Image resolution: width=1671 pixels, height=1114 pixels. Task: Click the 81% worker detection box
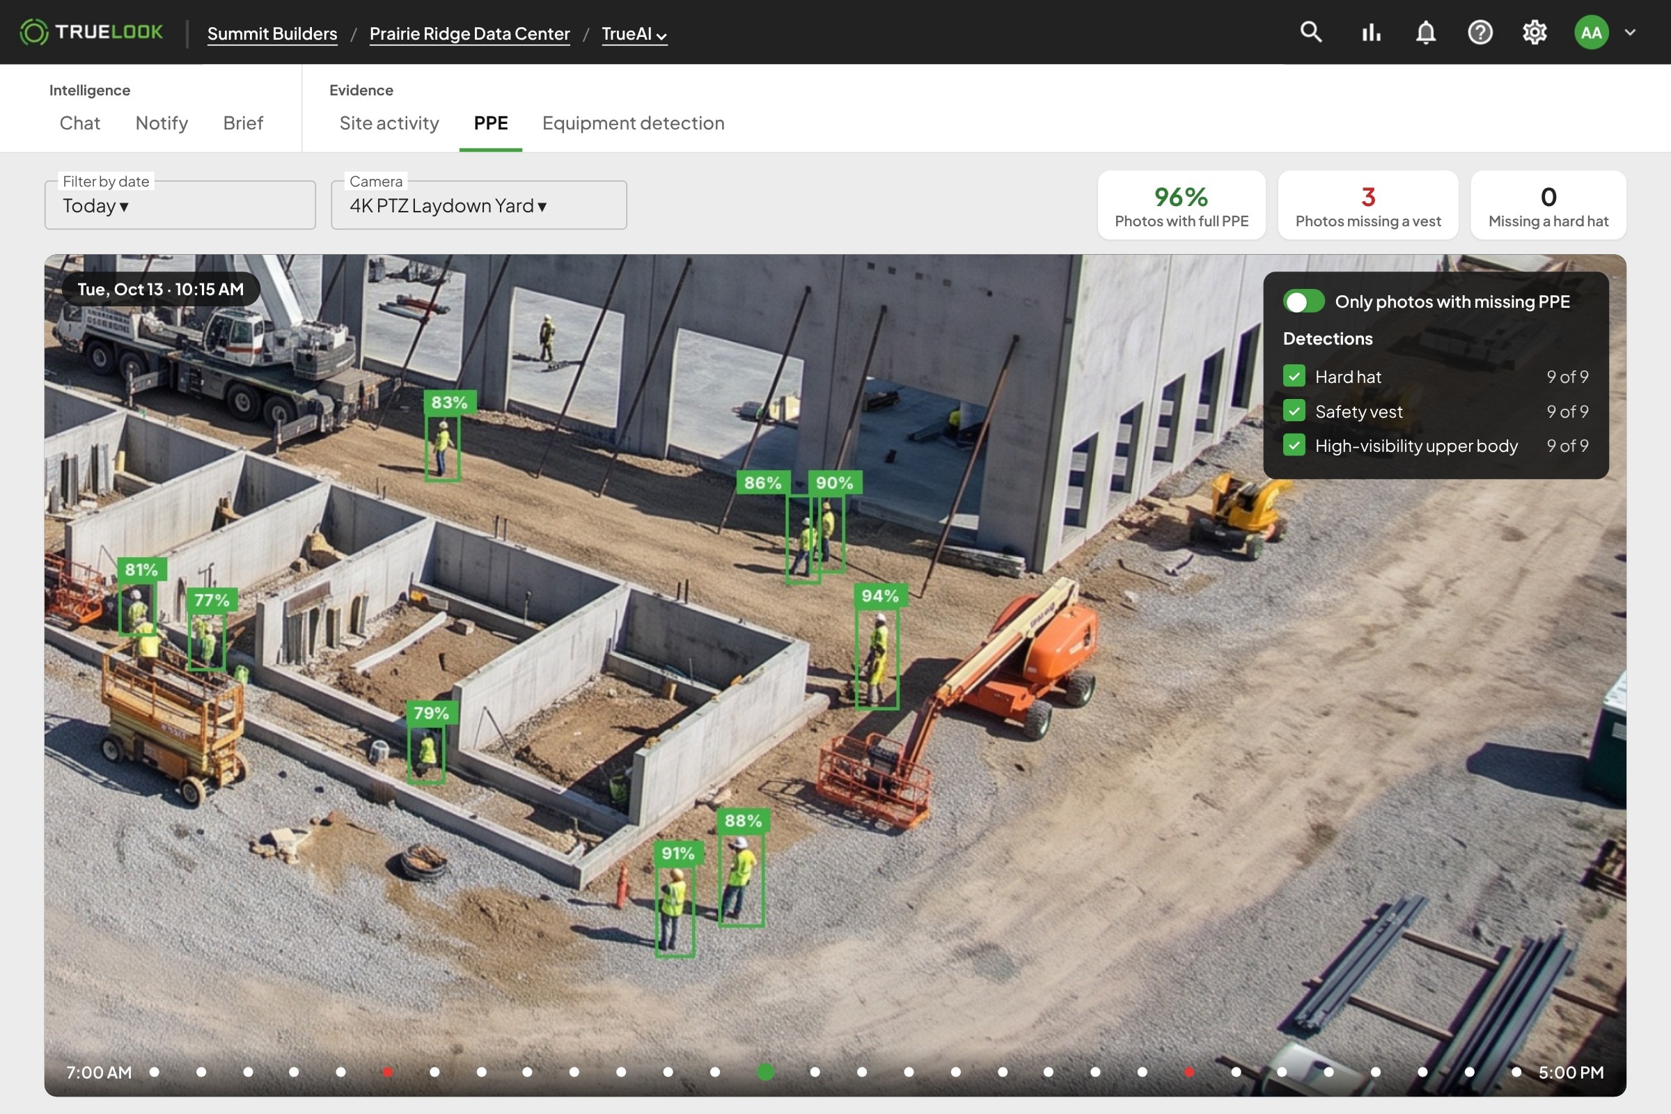tap(137, 608)
